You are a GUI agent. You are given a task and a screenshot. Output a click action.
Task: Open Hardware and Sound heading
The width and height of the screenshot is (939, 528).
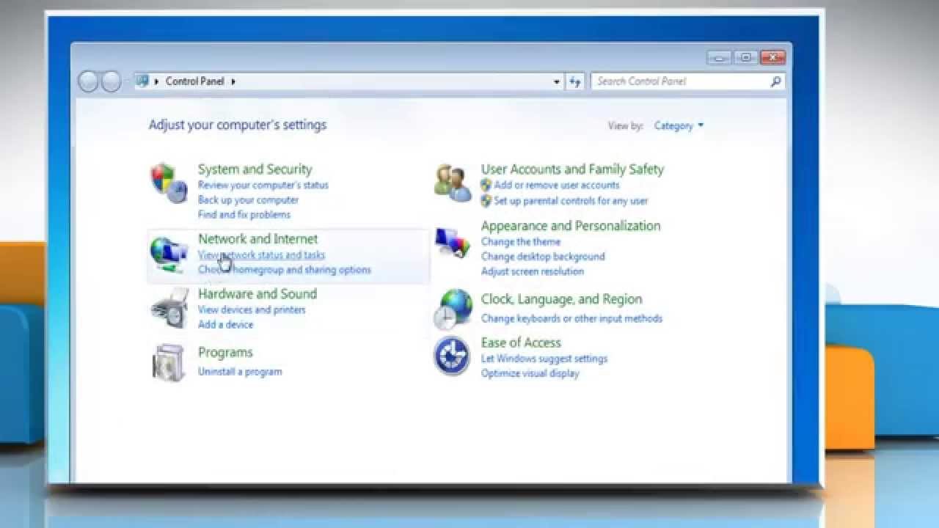257,293
